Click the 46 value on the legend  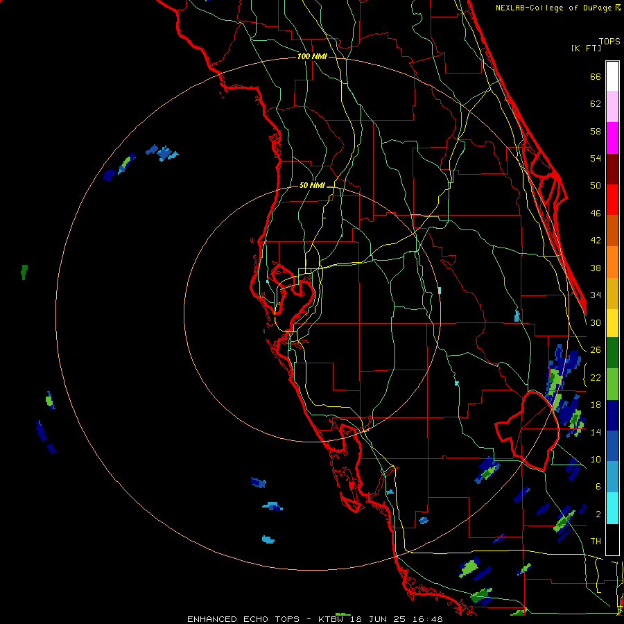[596, 214]
